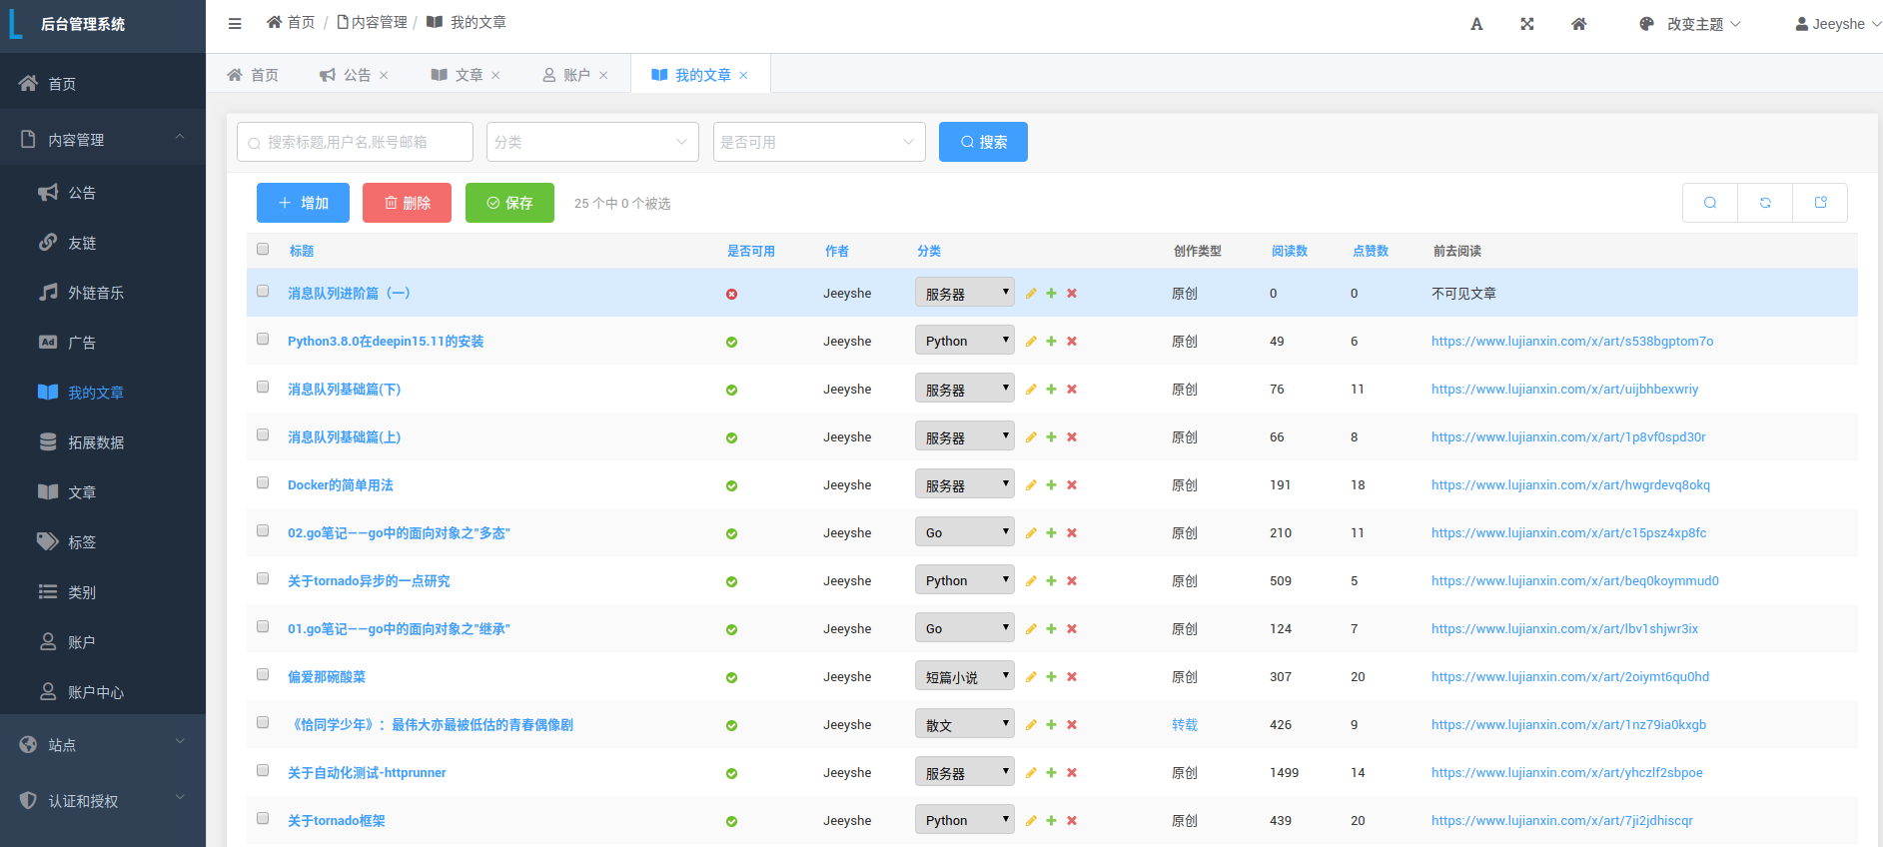
Task: Click pencil icon in 偏爱那碗酸菜 row
Action: pyautogui.click(x=1031, y=677)
